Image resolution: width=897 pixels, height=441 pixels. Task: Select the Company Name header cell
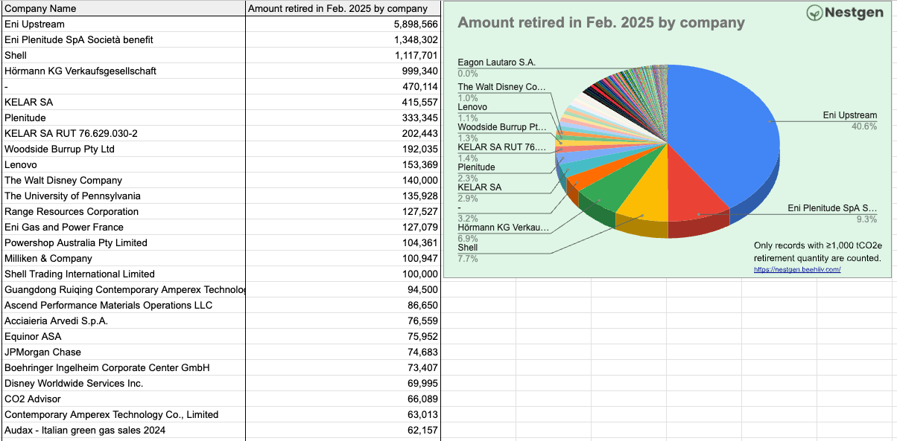pos(123,8)
